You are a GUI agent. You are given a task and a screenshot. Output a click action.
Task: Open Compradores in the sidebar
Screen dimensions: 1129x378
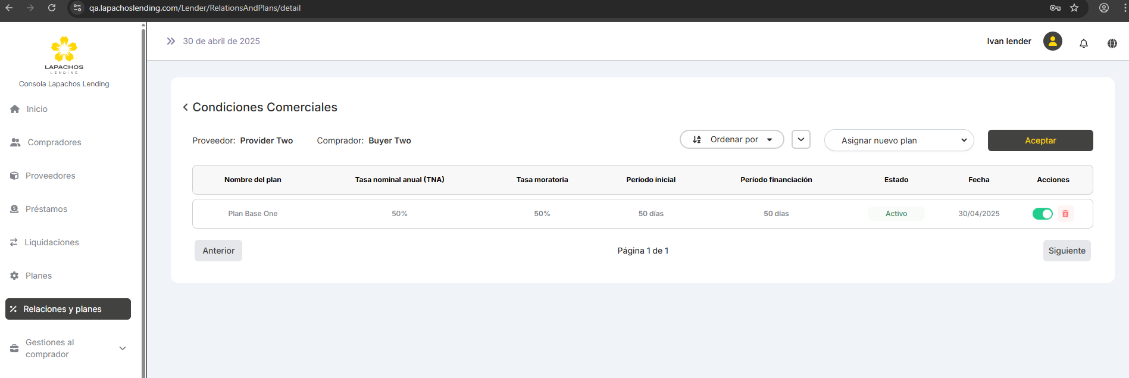tap(54, 142)
